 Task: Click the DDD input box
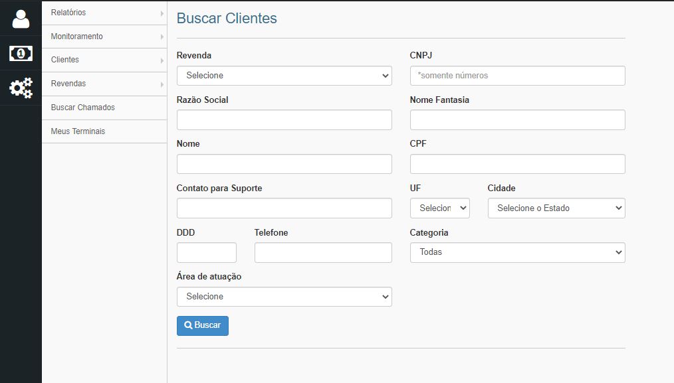coord(206,252)
